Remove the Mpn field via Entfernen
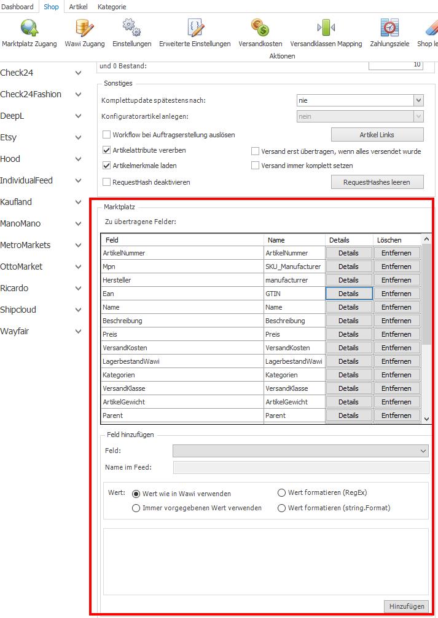 [x=396, y=267]
